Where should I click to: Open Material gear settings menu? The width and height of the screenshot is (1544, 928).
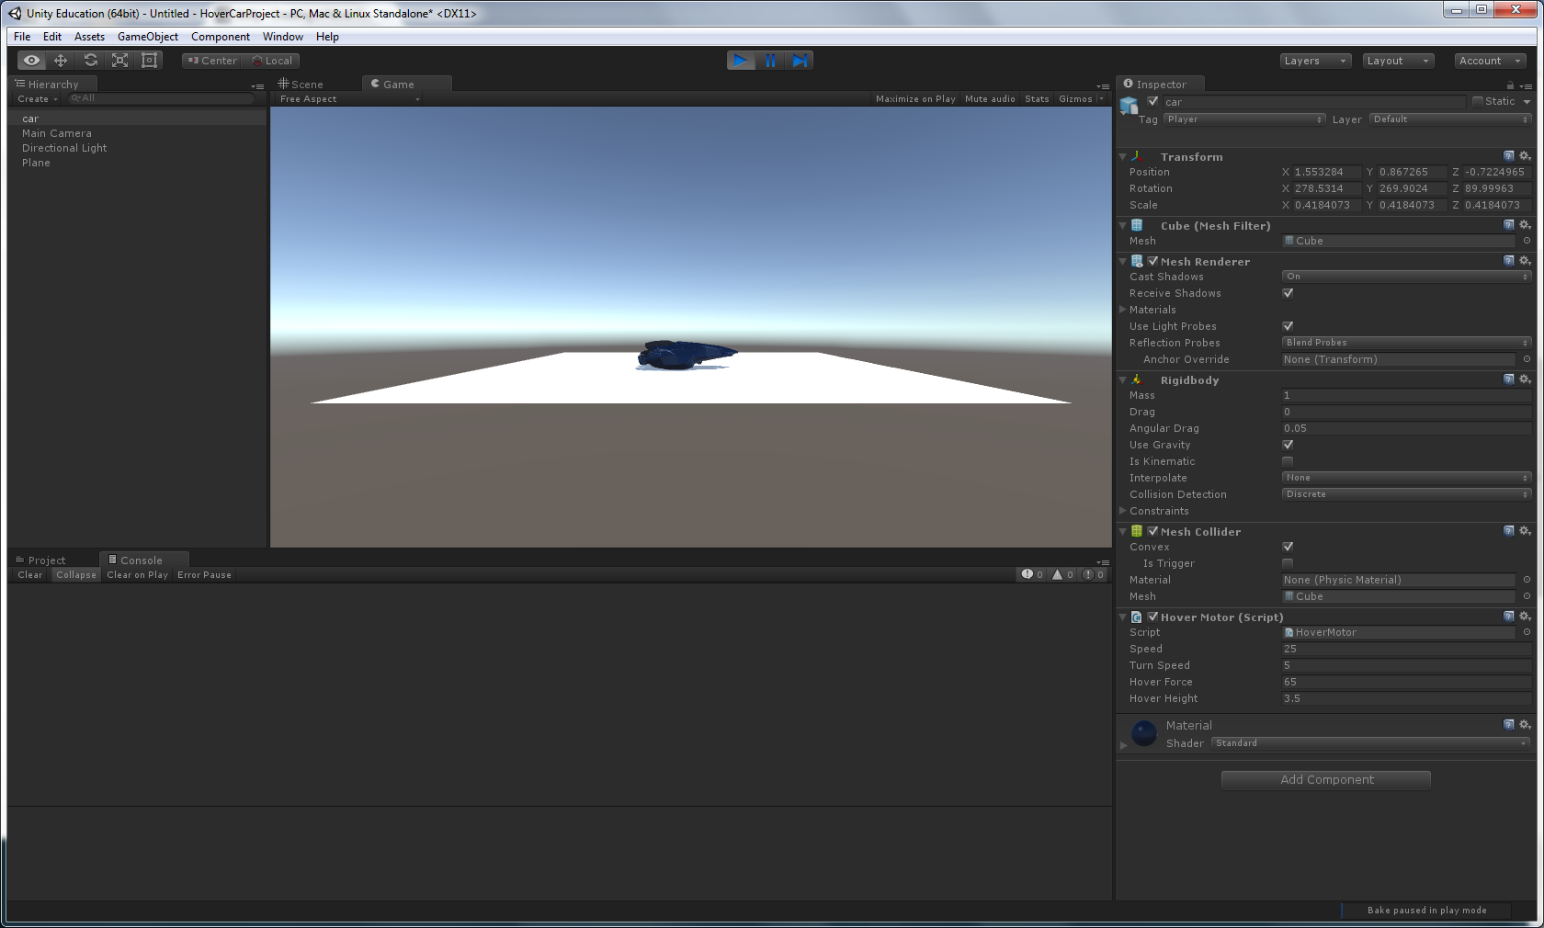pyautogui.click(x=1525, y=725)
